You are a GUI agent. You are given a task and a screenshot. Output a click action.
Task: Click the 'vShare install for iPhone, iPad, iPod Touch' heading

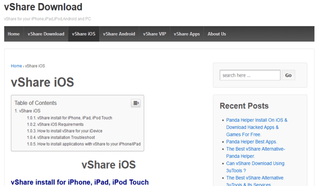point(80,182)
